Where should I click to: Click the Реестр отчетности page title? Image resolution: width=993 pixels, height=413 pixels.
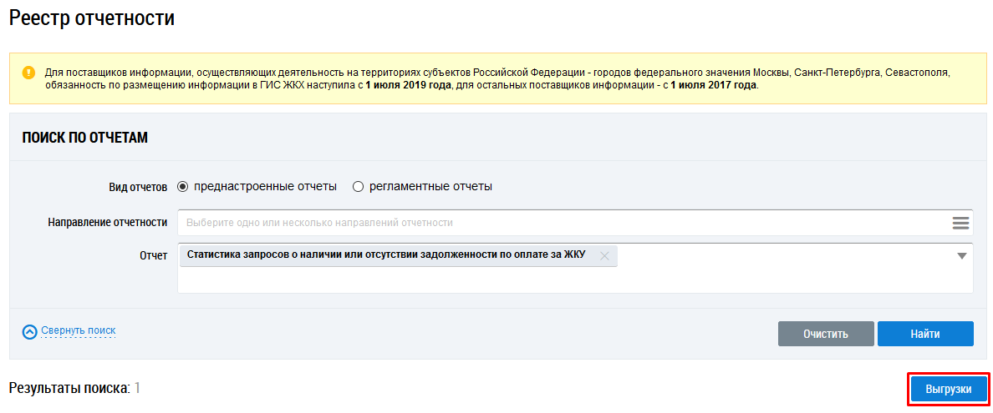[91, 18]
